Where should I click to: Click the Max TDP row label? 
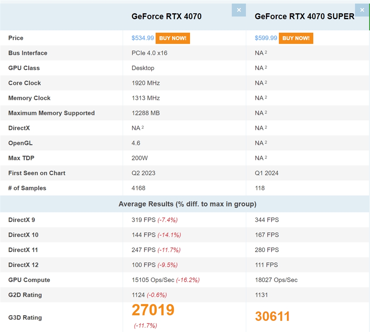[21, 158]
